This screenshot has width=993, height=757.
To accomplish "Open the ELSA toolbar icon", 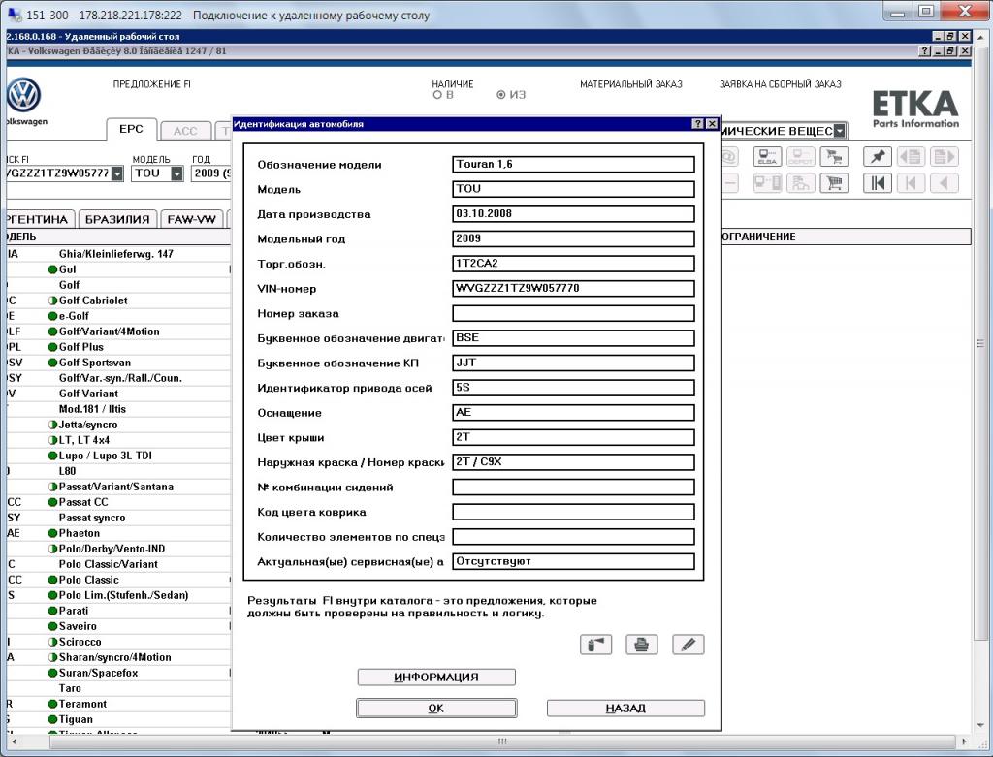I will (768, 157).
